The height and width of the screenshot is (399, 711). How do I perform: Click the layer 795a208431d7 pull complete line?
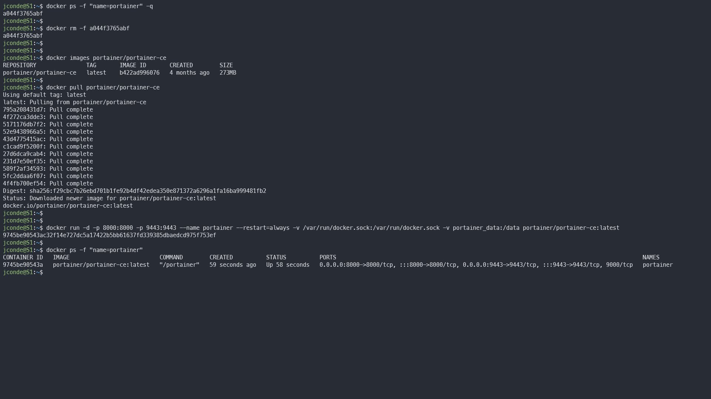click(48, 110)
